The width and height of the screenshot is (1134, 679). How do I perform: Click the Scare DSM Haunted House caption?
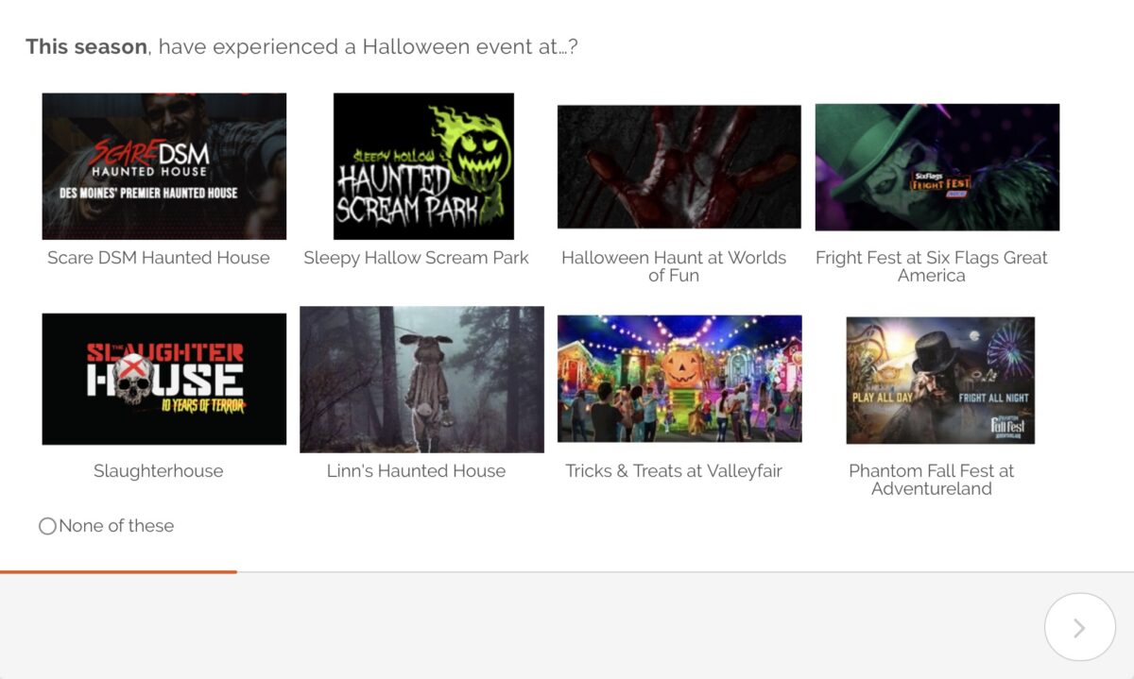coord(159,258)
